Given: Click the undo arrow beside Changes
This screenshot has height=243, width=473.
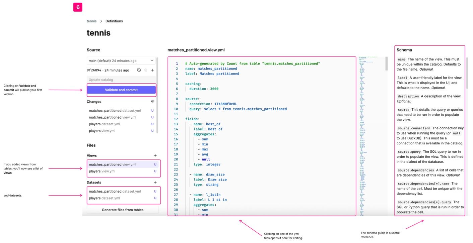Looking at the screenshot, I should pos(152,102).
